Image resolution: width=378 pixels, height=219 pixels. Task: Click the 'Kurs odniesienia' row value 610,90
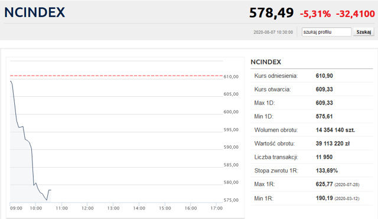tap(324, 76)
